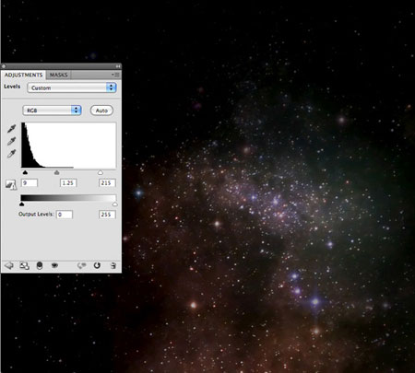Click the midtone gray input slider
Viewport: 415px width, 373px height.
(x=56, y=173)
